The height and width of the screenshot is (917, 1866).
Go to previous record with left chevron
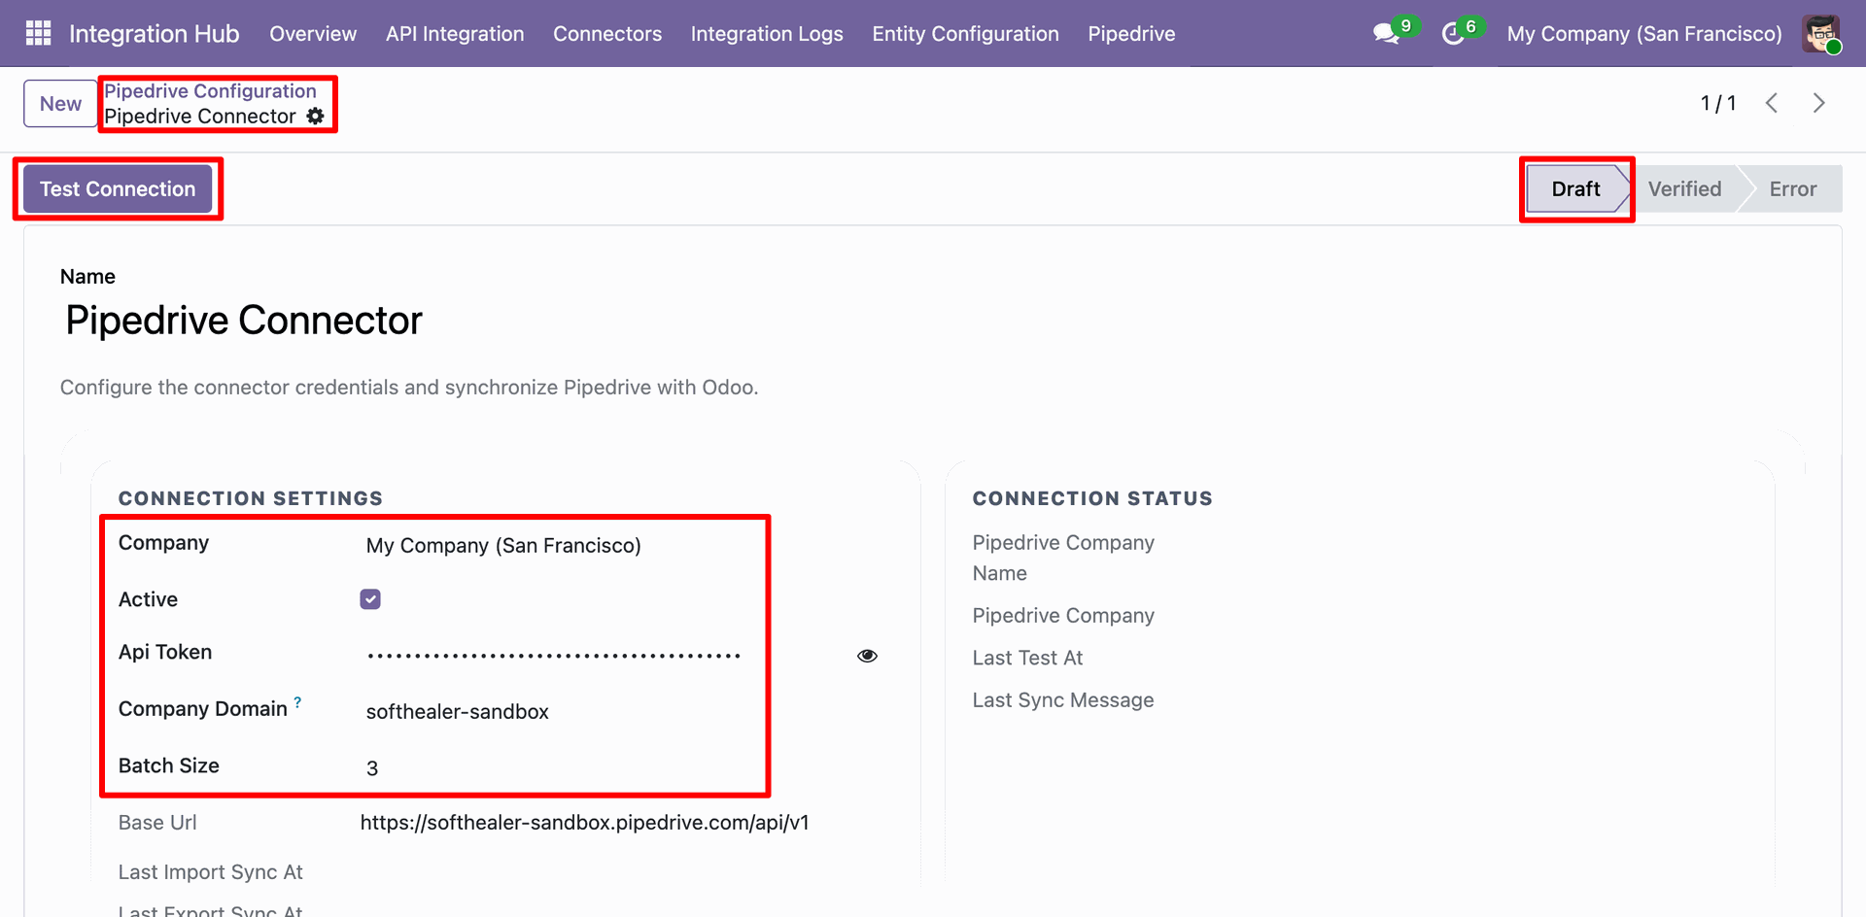[x=1772, y=103]
